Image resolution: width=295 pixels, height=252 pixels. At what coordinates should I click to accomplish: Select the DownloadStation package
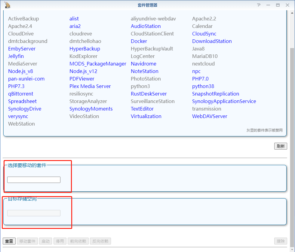pyautogui.click(x=212, y=41)
